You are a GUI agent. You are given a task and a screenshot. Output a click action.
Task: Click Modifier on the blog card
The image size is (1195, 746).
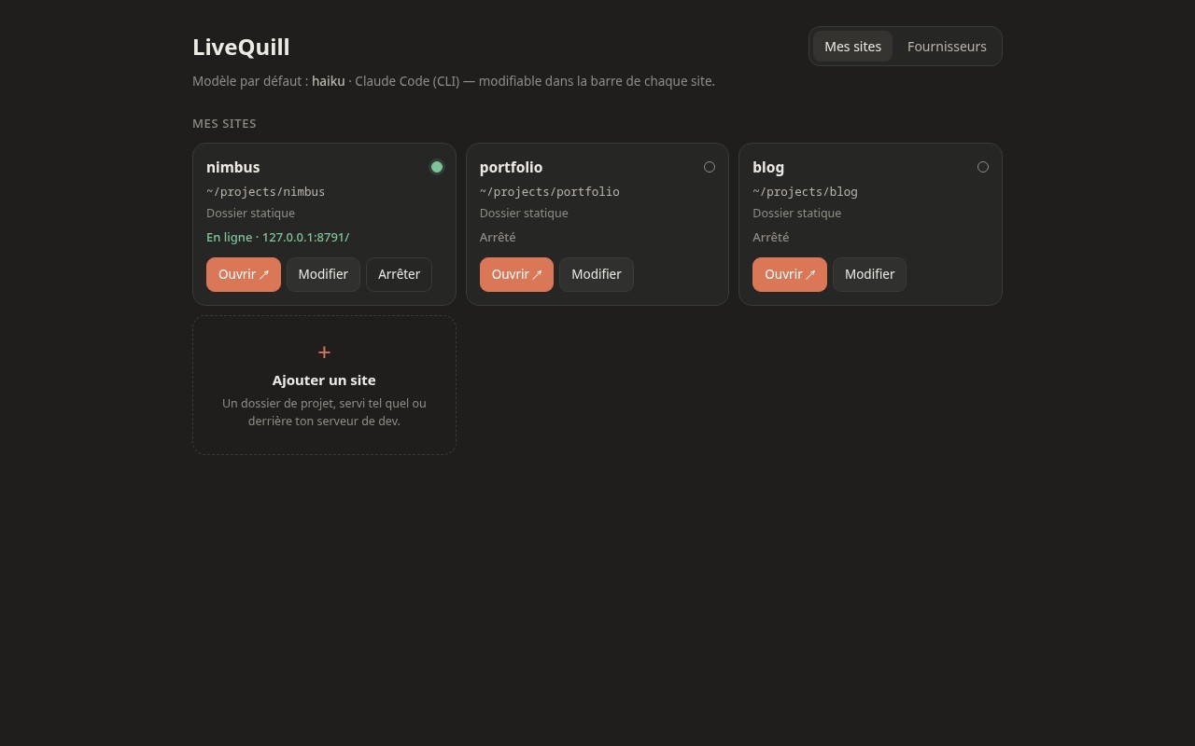(x=869, y=274)
